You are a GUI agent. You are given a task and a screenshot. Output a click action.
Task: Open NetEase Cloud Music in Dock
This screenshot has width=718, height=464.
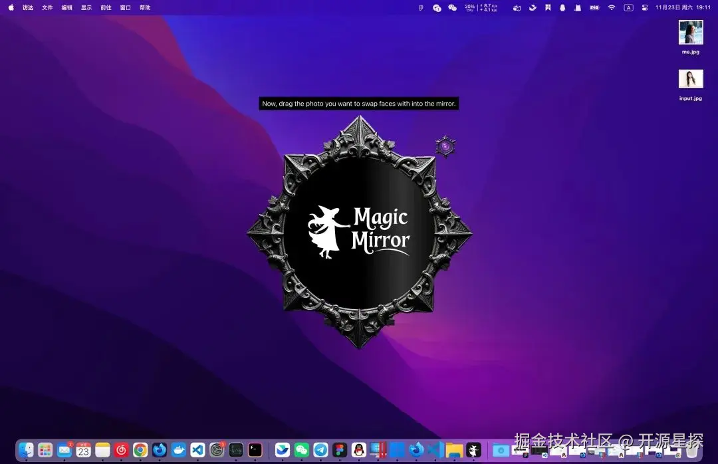click(x=122, y=450)
